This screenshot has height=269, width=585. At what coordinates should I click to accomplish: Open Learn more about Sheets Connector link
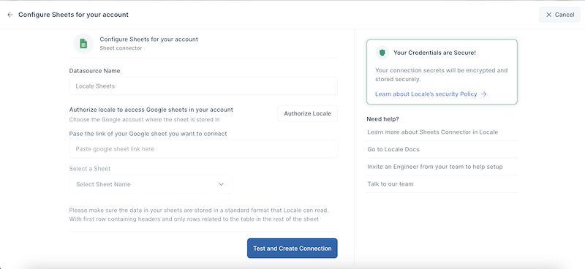pyautogui.click(x=432, y=132)
